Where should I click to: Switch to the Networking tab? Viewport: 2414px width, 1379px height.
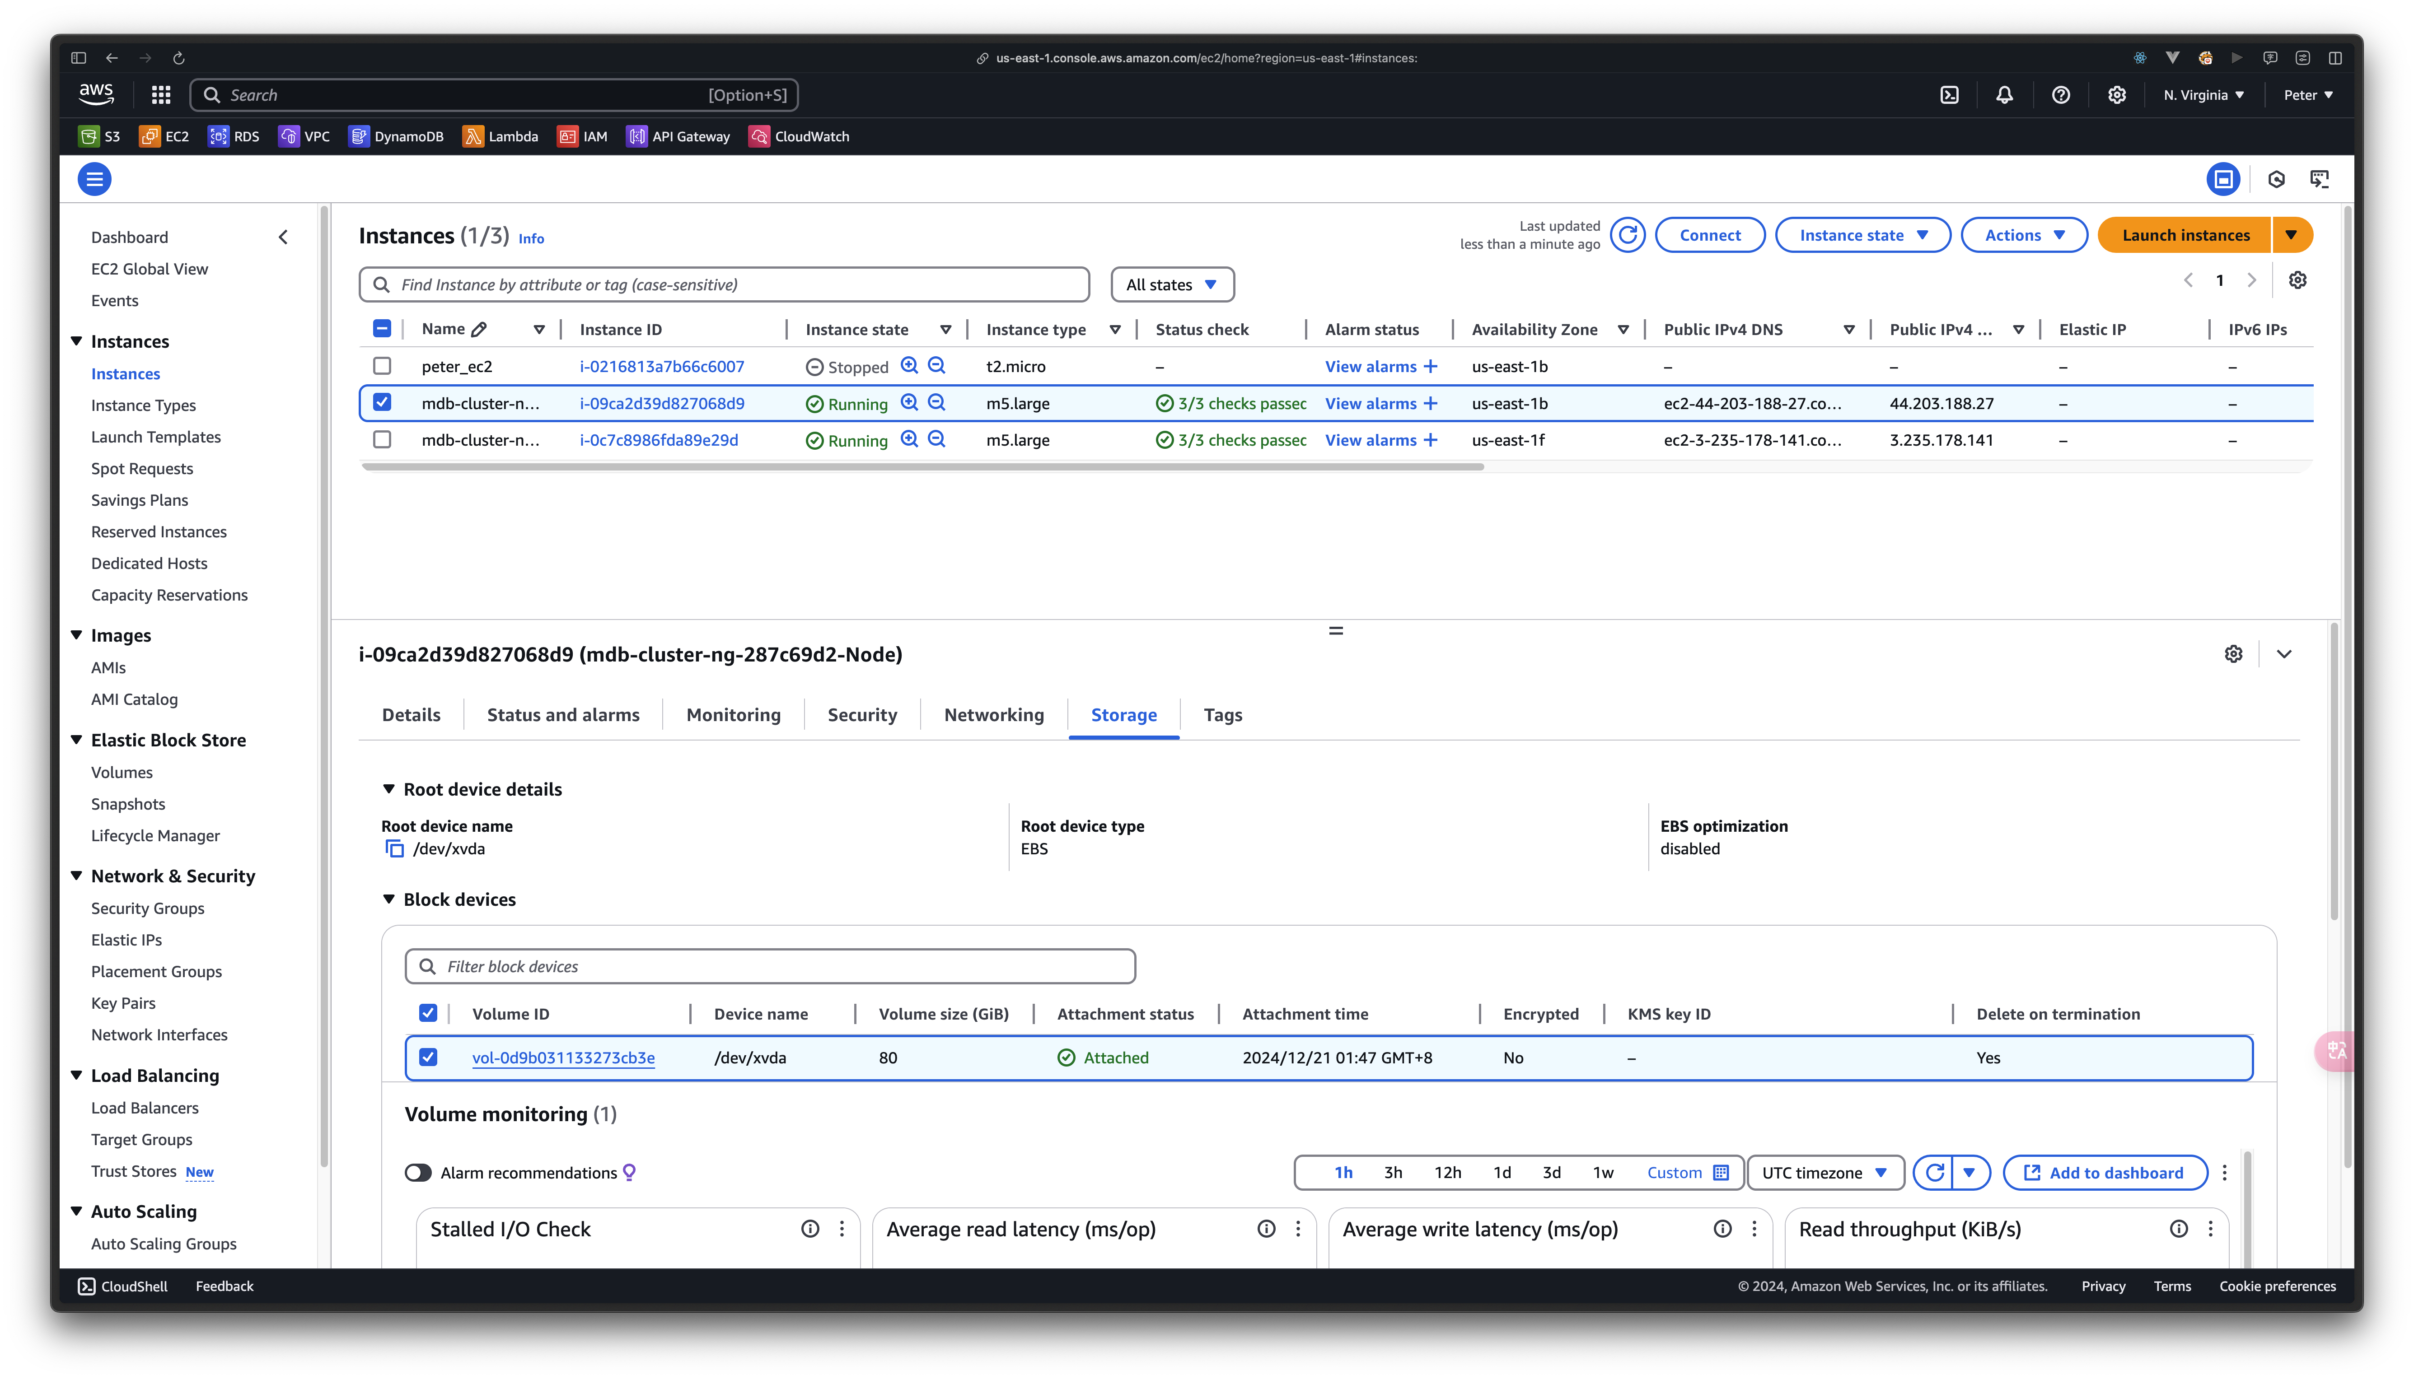[994, 715]
